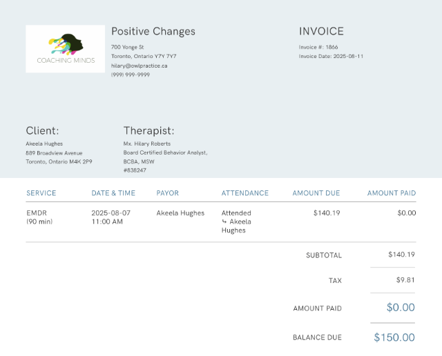Viewport: 442px width, 356px height.
Task: Click the (999) 999-9999 phone number
Action: (130, 75)
